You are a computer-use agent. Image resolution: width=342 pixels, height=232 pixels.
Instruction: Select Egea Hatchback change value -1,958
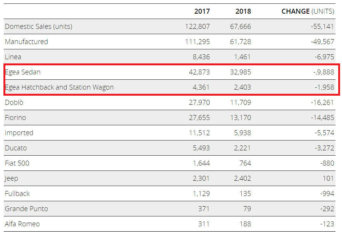click(324, 87)
